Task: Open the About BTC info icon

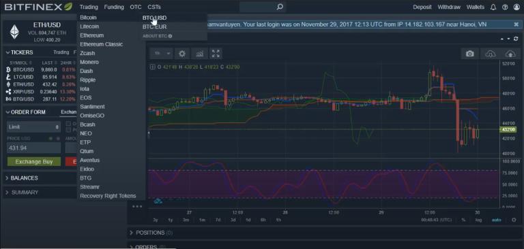Action: coord(170,36)
